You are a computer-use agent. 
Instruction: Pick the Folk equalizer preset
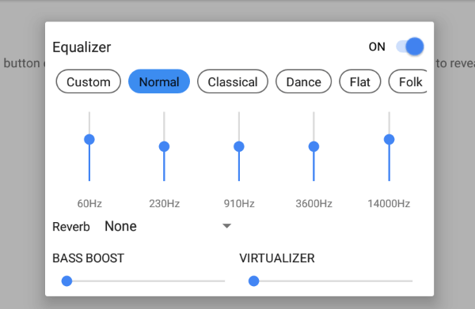point(408,81)
